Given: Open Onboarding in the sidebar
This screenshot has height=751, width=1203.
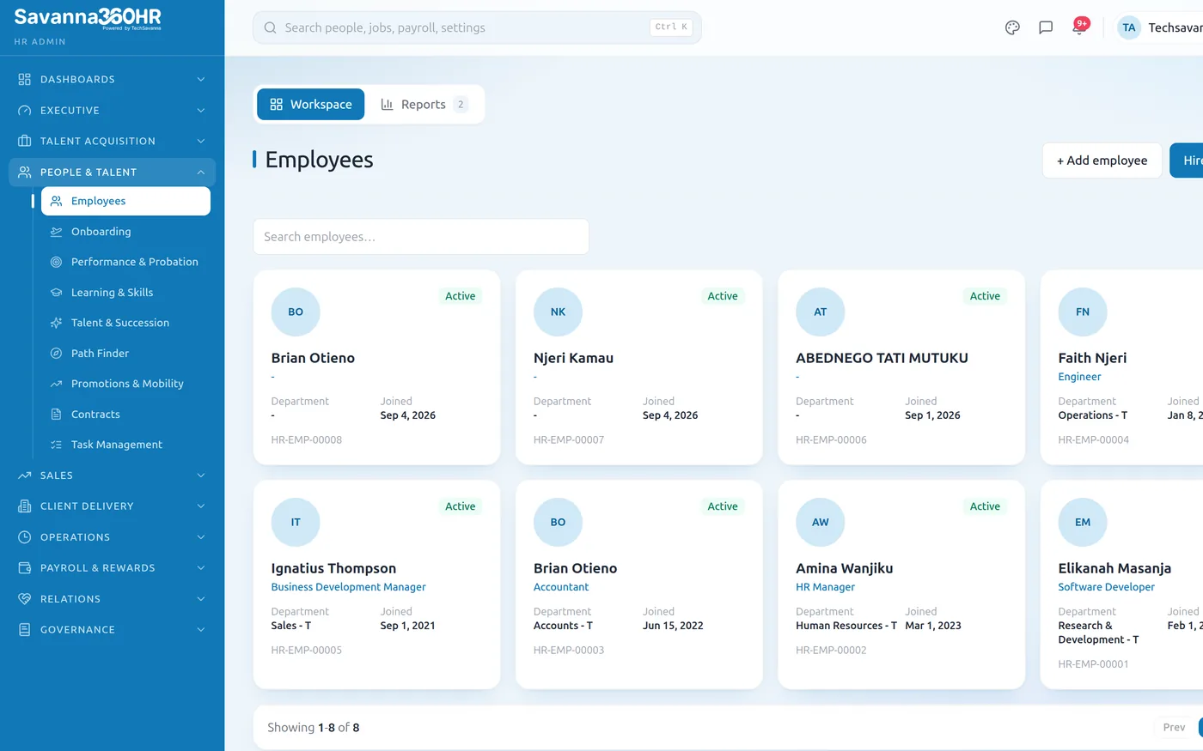Looking at the screenshot, I should [125, 232].
